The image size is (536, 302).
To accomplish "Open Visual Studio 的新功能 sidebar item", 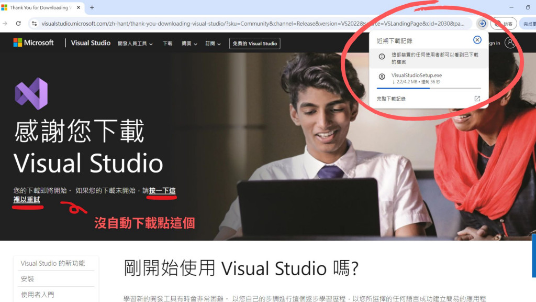I will [53, 263].
